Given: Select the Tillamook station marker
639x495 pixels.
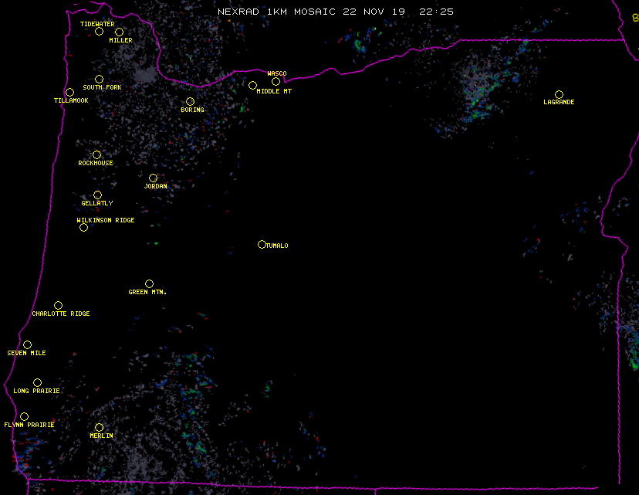Looking at the screenshot, I should 69,93.
